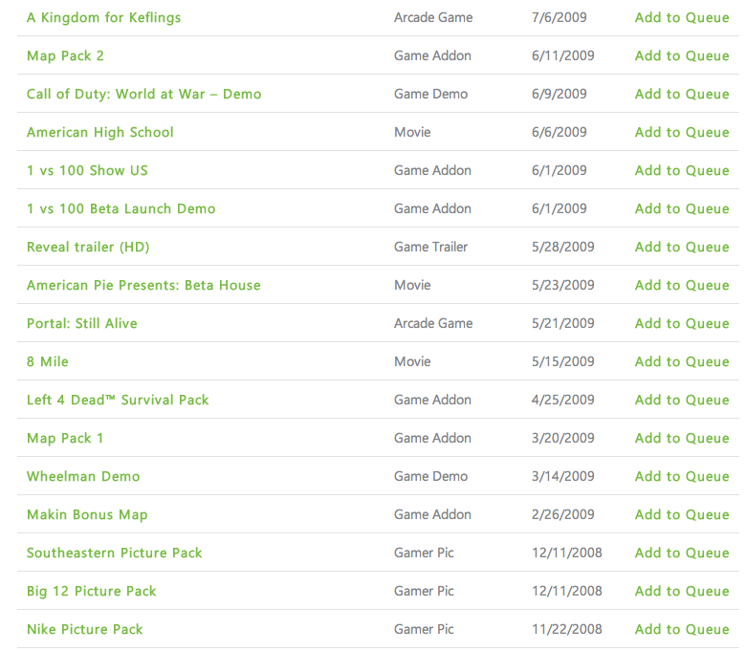Select Game Demo type in Call of Duty row
747x651 pixels.
[x=430, y=94]
